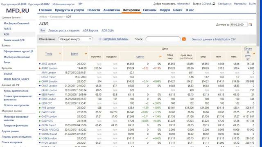
Task: Click the Котировки breadcrumb link
Action: pos(56,17)
